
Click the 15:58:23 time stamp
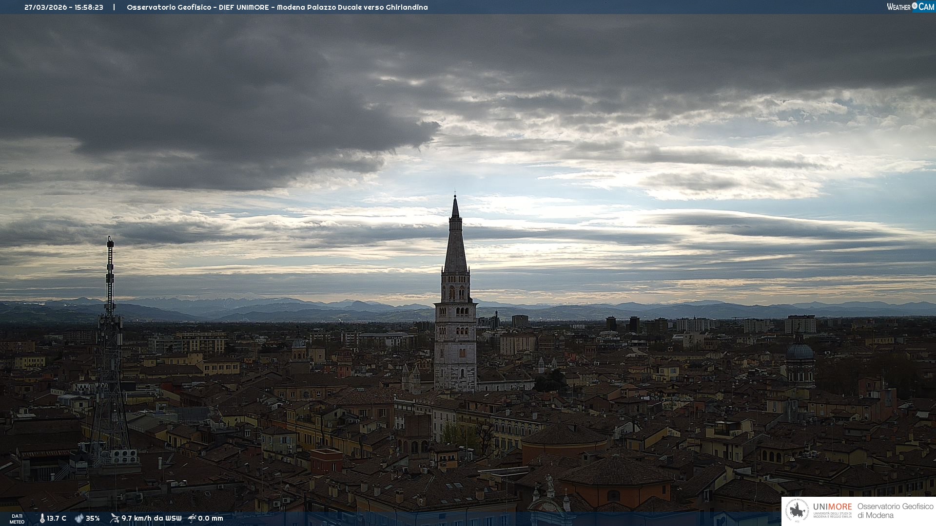click(89, 7)
